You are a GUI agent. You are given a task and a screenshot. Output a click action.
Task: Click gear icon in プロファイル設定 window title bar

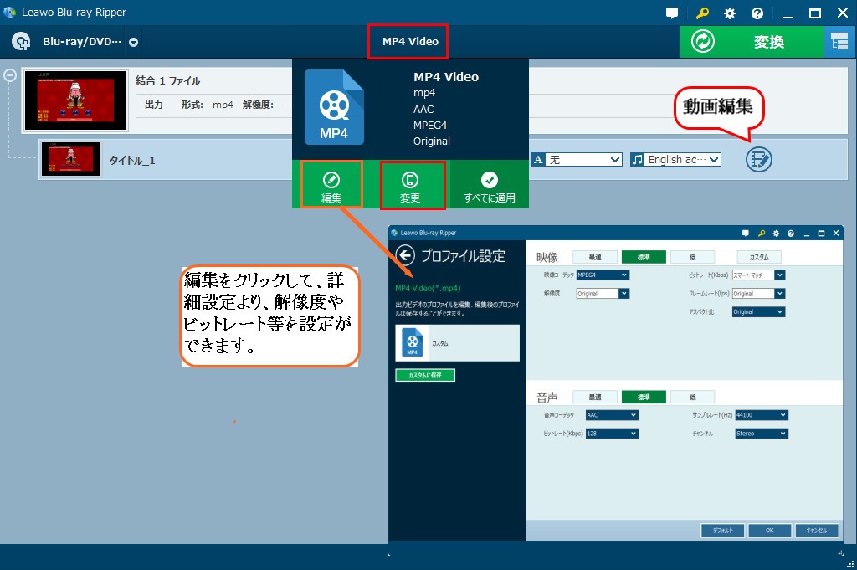click(776, 234)
